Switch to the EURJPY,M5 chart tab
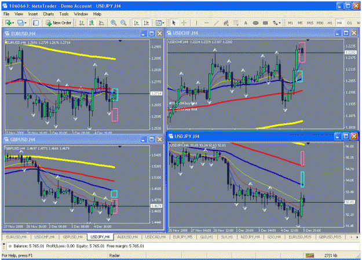 (182, 237)
